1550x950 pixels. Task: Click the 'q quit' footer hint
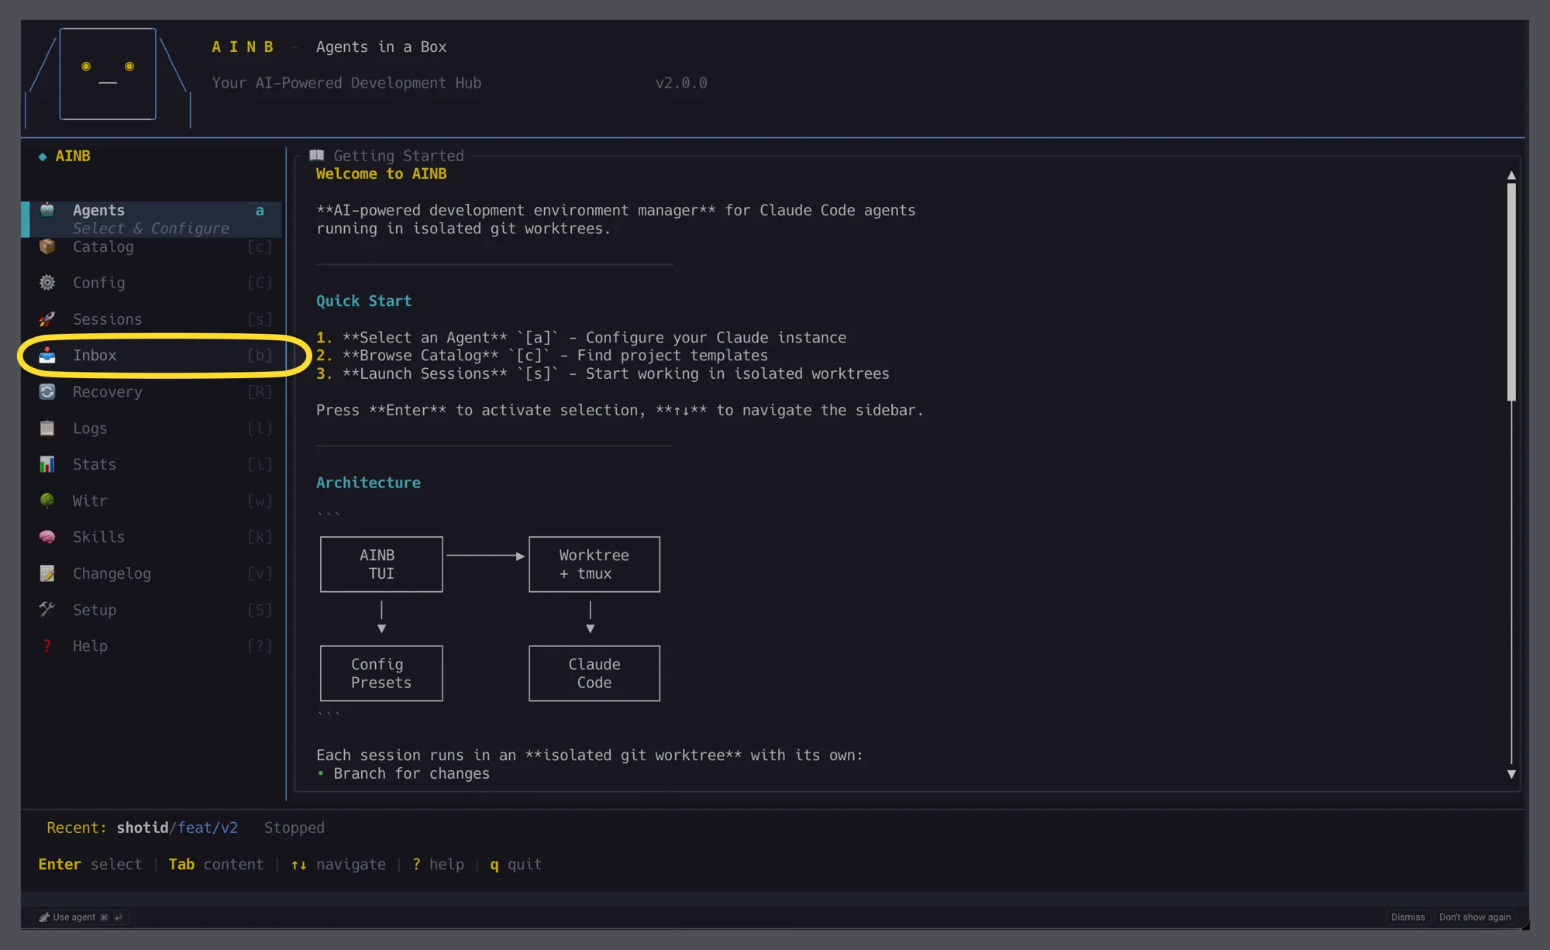(515, 864)
